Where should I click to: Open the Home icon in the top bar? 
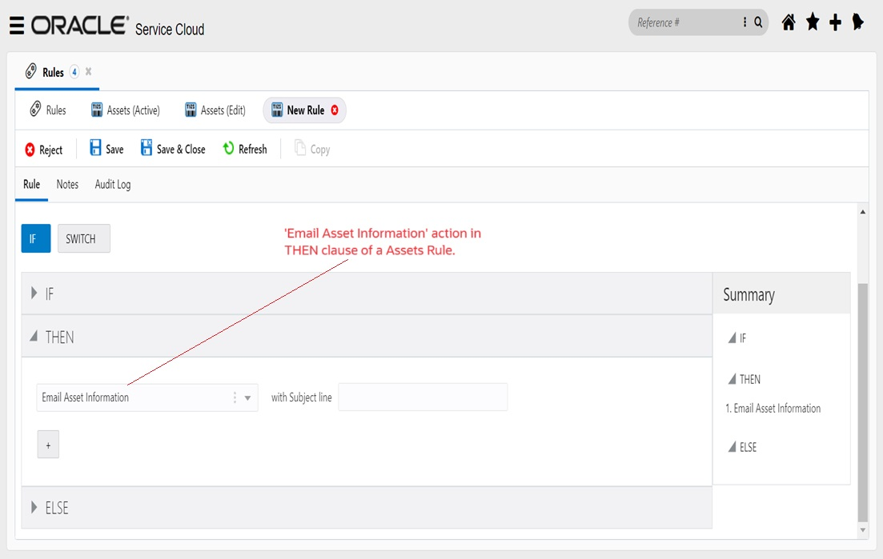point(788,22)
